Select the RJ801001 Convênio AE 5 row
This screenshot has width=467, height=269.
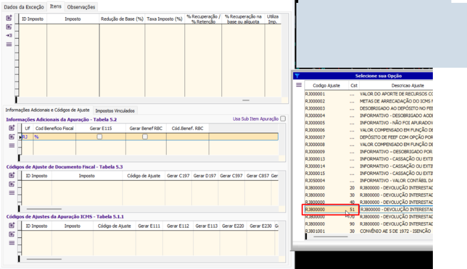[368, 231]
